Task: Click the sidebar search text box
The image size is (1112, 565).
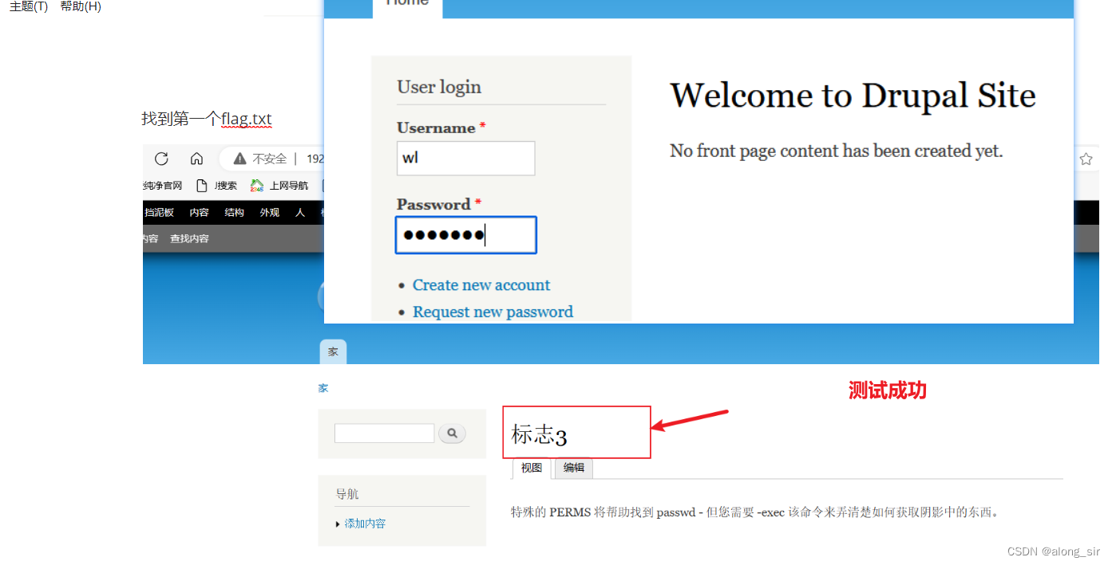Action: pyautogui.click(x=384, y=434)
